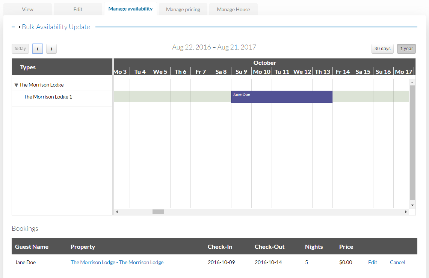Switch calendar to 30 days view

(x=382, y=49)
